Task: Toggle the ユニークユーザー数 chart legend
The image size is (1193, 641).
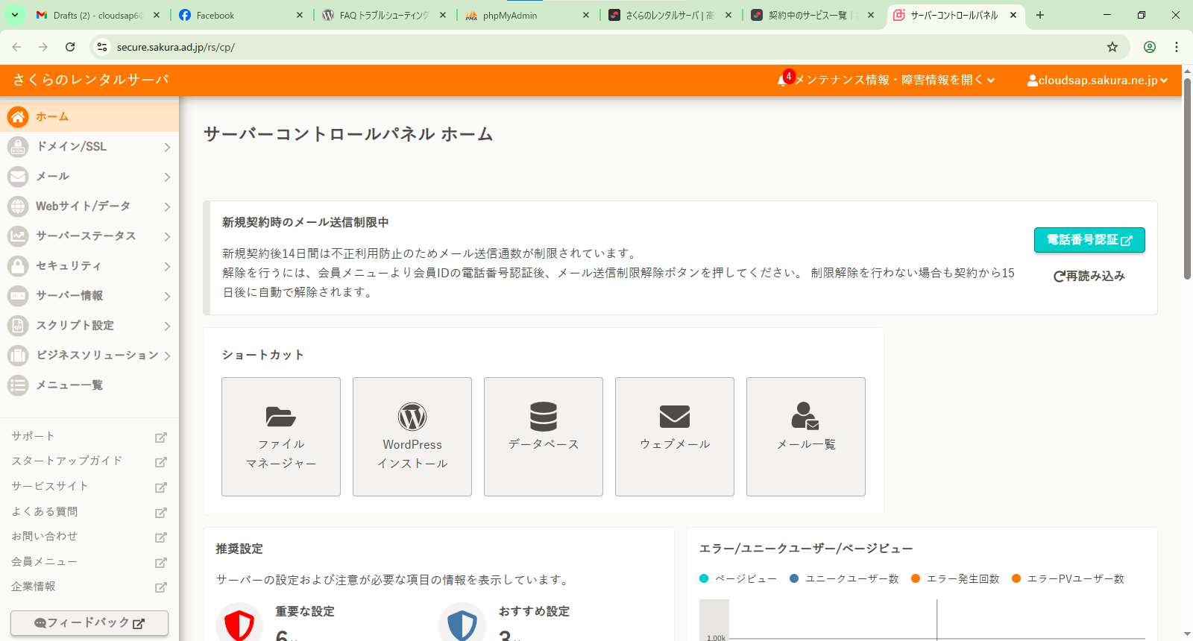Action: tap(844, 578)
